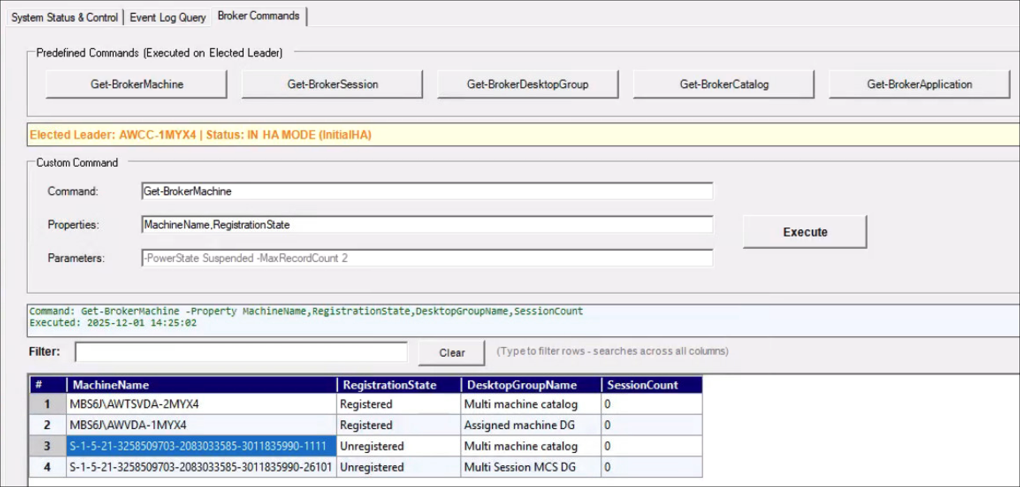Sort by the RegistrationState column header

point(399,385)
